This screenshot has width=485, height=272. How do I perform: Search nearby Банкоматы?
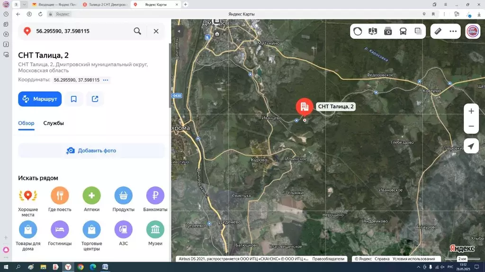[x=155, y=199]
